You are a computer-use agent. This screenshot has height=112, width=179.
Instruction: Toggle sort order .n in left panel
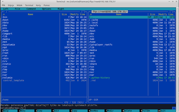click(x=3, y=14)
